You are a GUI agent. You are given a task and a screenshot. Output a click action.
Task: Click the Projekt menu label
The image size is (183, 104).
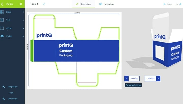(x=9, y=36)
